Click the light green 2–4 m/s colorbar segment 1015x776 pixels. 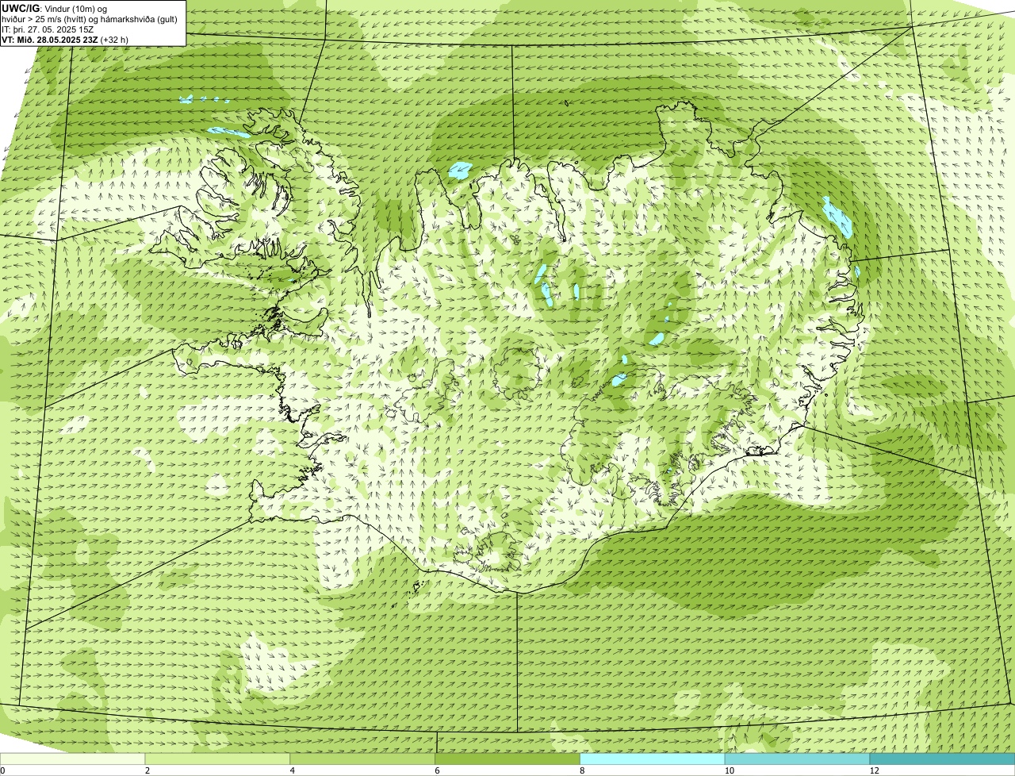pos(218,759)
